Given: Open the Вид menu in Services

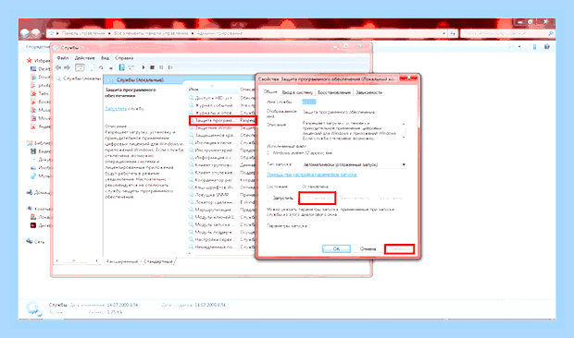Looking at the screenshot, I should pos(105,58).
